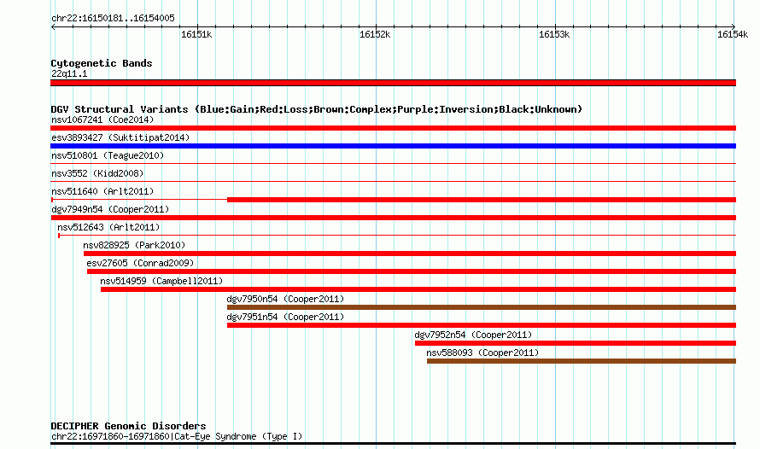Click the nsv511640 (Arlt2011) variant label
This screenshot has width=760, height=449.
coord(102,191)
